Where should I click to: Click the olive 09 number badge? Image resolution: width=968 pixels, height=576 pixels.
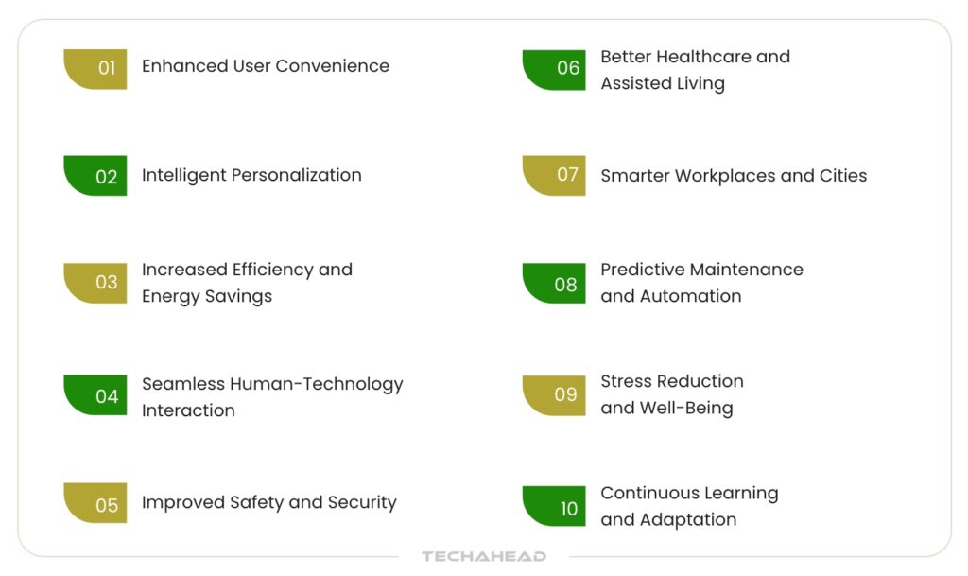click(555, 394)
